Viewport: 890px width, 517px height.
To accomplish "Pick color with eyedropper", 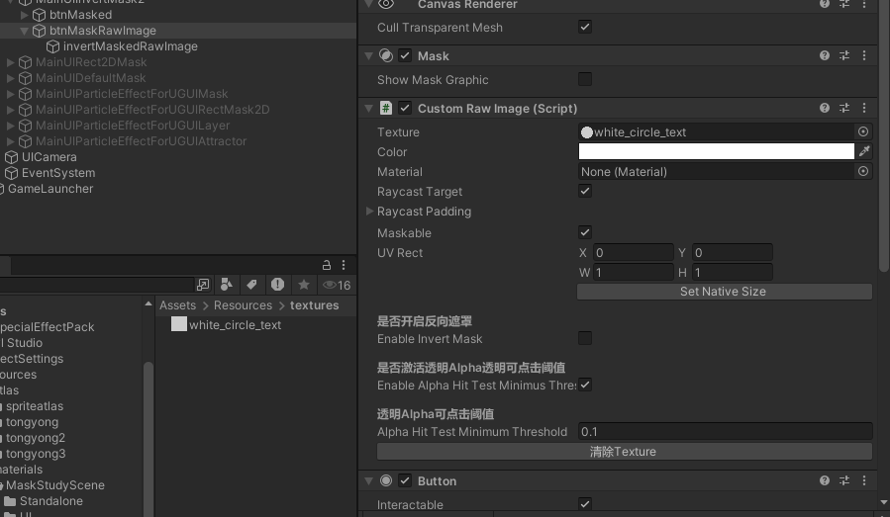I will [x=864, y=151].
